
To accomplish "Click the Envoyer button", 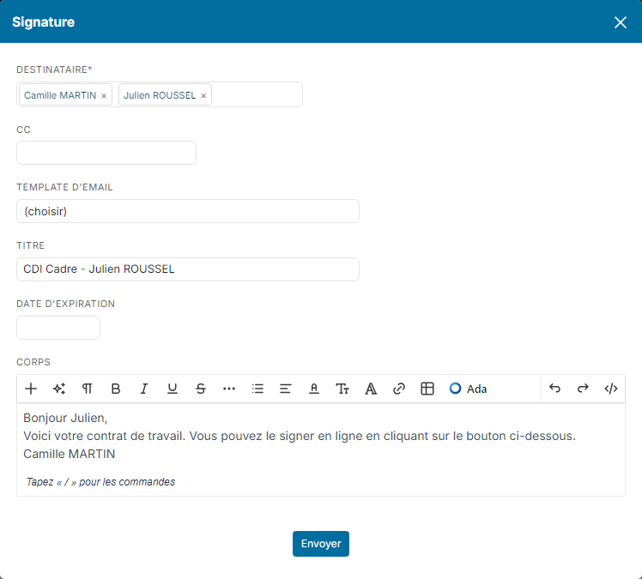I will (321, 543).
